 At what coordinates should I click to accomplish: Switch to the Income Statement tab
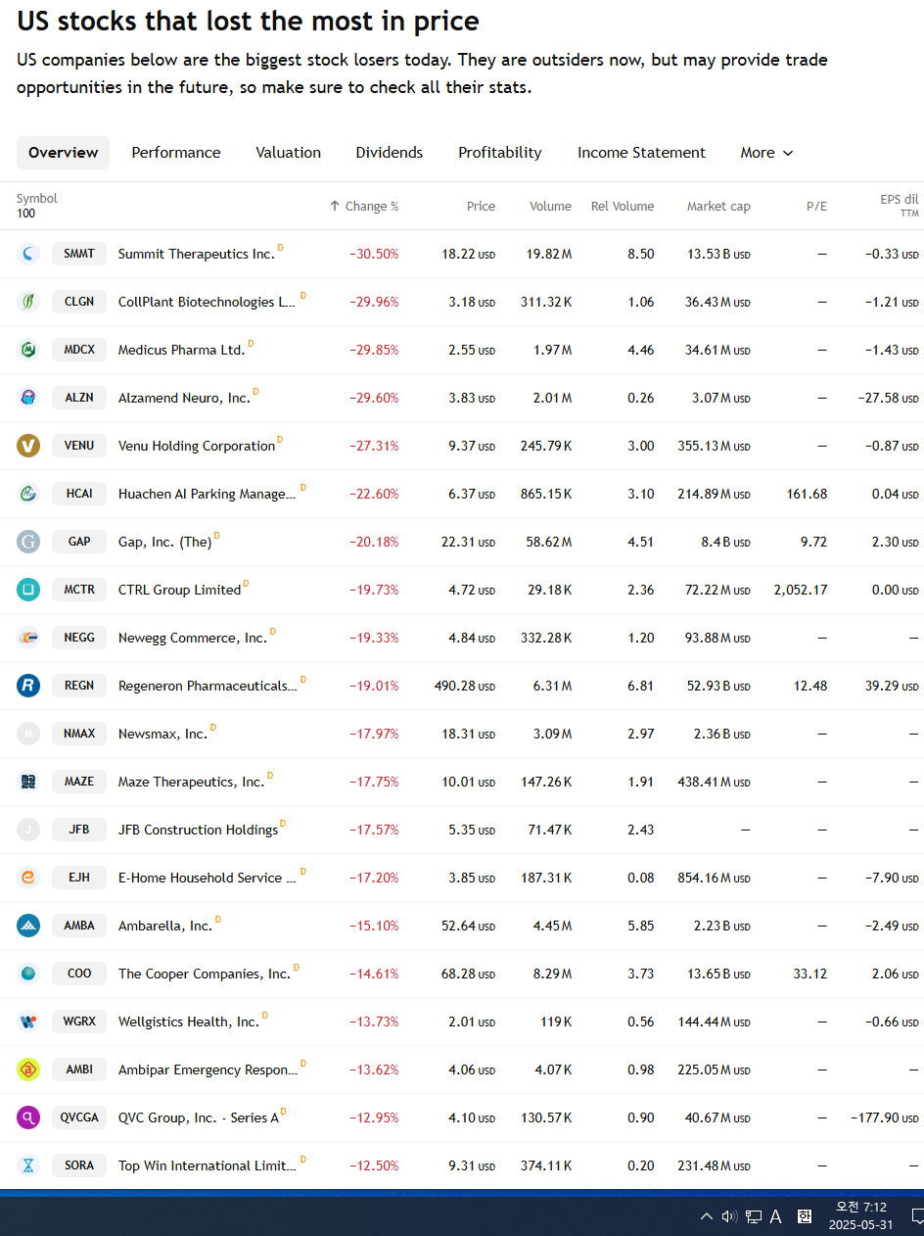point(641,153)
